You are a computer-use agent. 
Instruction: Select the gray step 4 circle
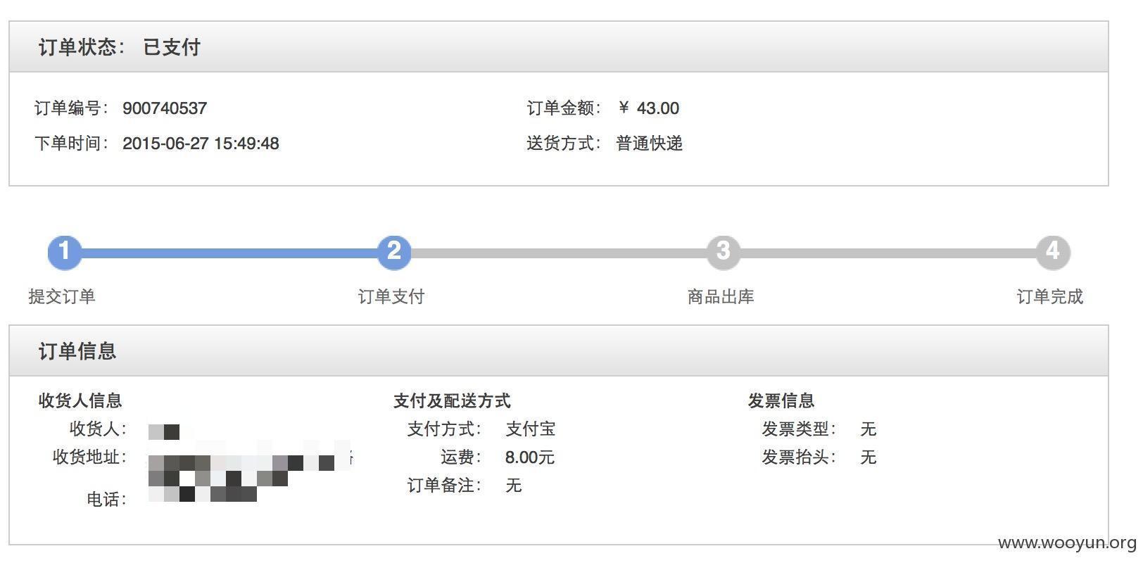point(1052,252)
